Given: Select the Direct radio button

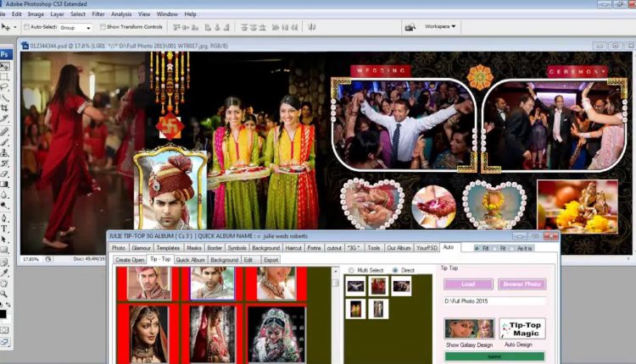Looking at the screenshot, I should pos(395,270).
